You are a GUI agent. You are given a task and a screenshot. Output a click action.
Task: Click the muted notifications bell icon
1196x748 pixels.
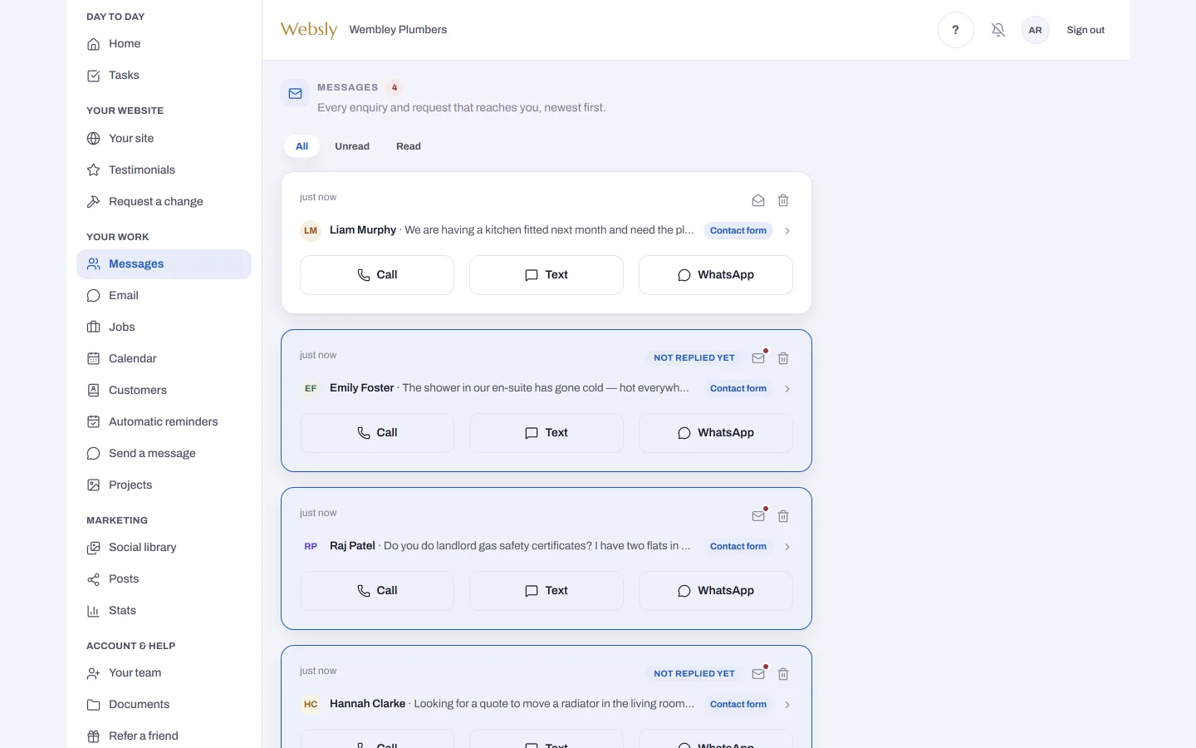[998, 30]
